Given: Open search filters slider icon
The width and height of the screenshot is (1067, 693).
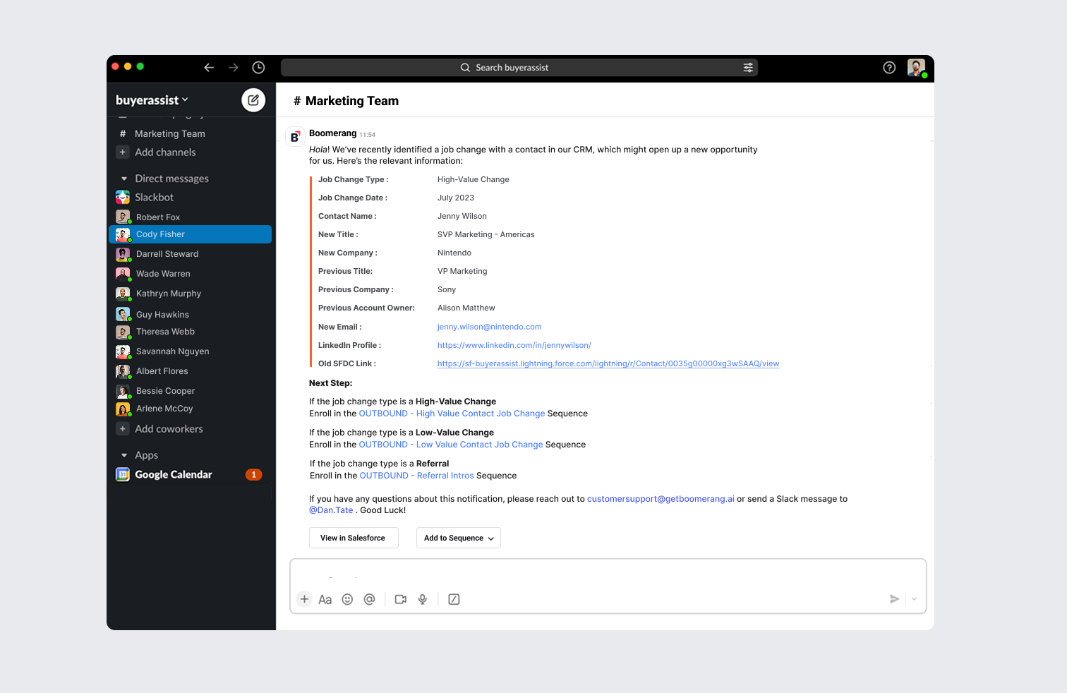Looking at the screenshot, I should click(x=748, y=68).
